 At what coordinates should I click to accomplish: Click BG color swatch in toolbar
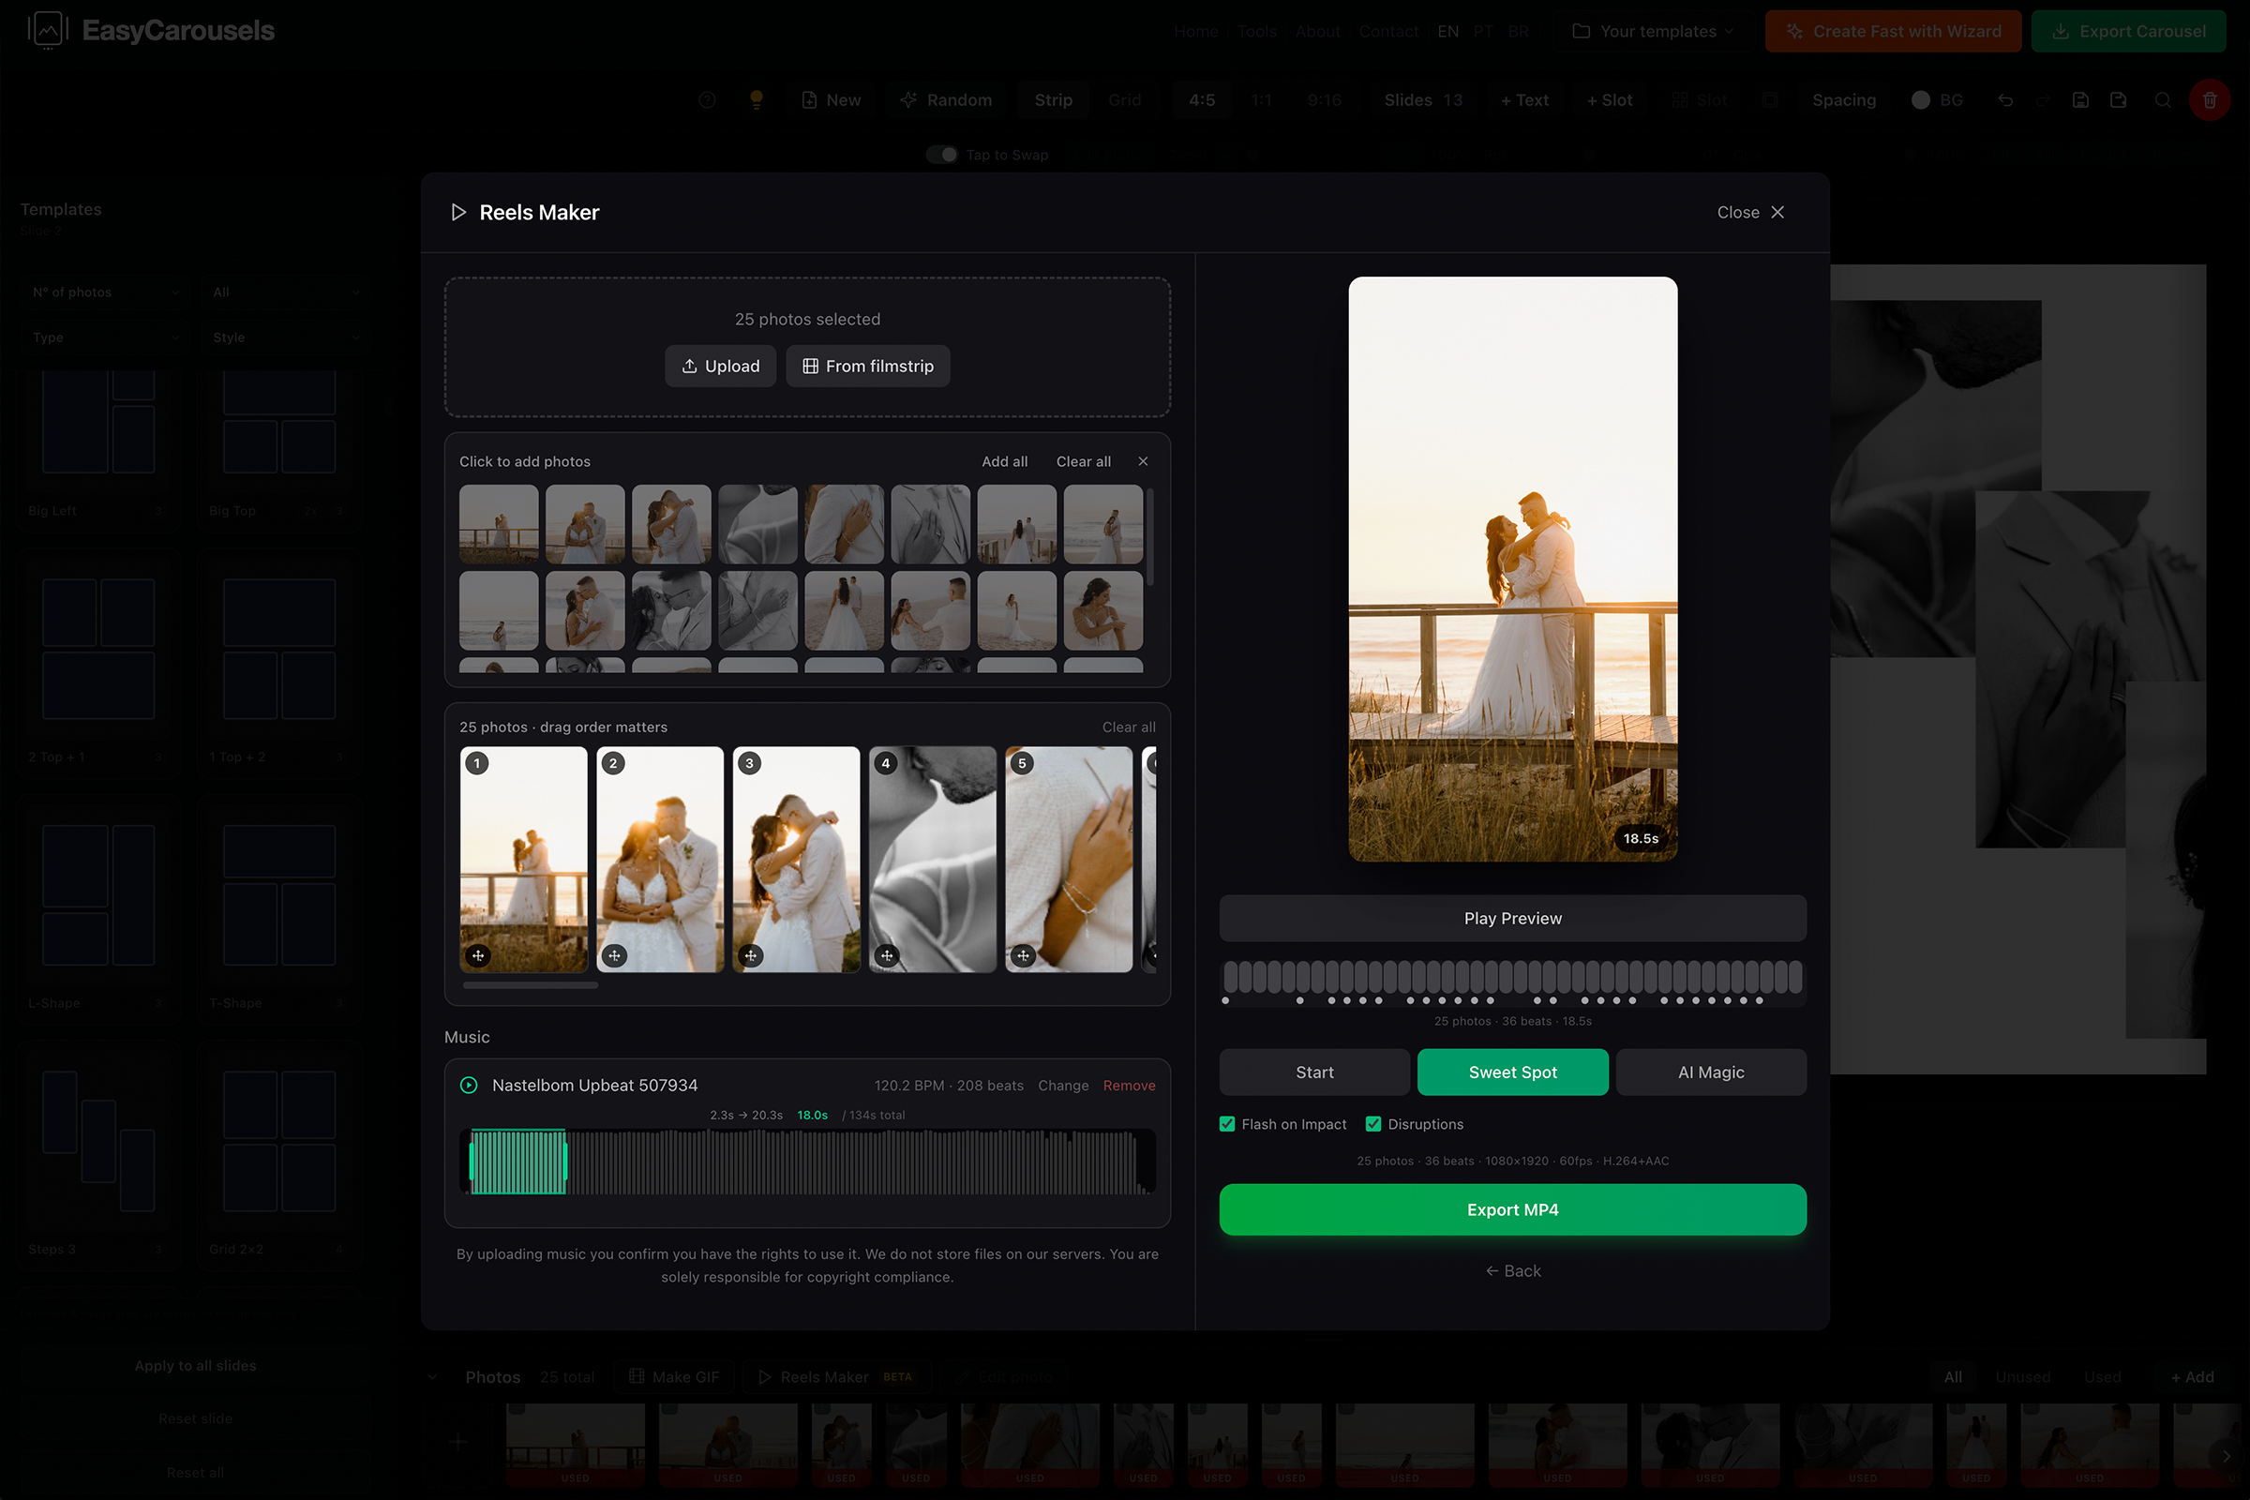coord(1920,99)
